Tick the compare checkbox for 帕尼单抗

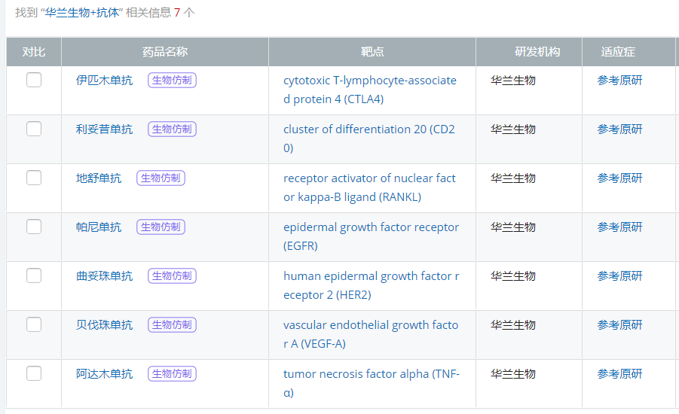34,227
